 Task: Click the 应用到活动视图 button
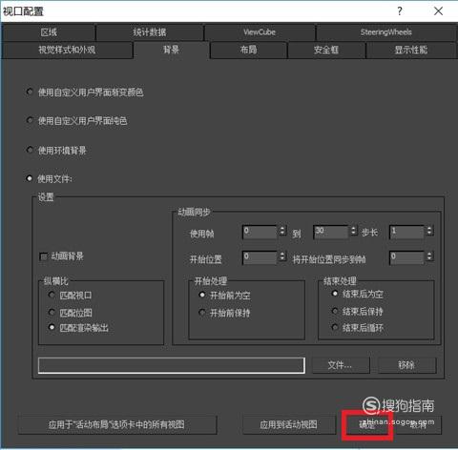288,424
